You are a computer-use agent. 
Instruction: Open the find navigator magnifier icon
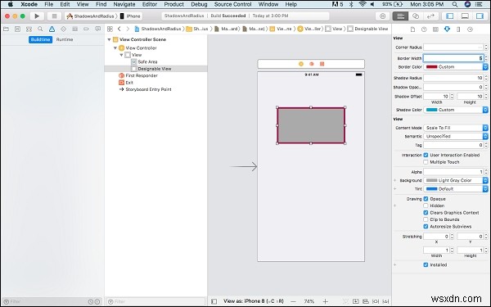(x=40, y=29)
